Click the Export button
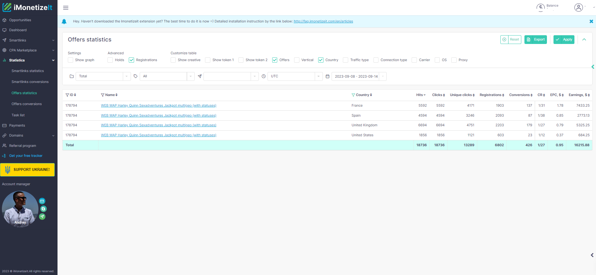This screenshot has width=596, height=275. [536, 40]
